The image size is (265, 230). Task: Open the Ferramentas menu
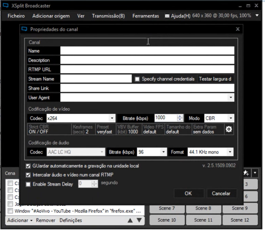pyautogui.click(x=146, y=16)
